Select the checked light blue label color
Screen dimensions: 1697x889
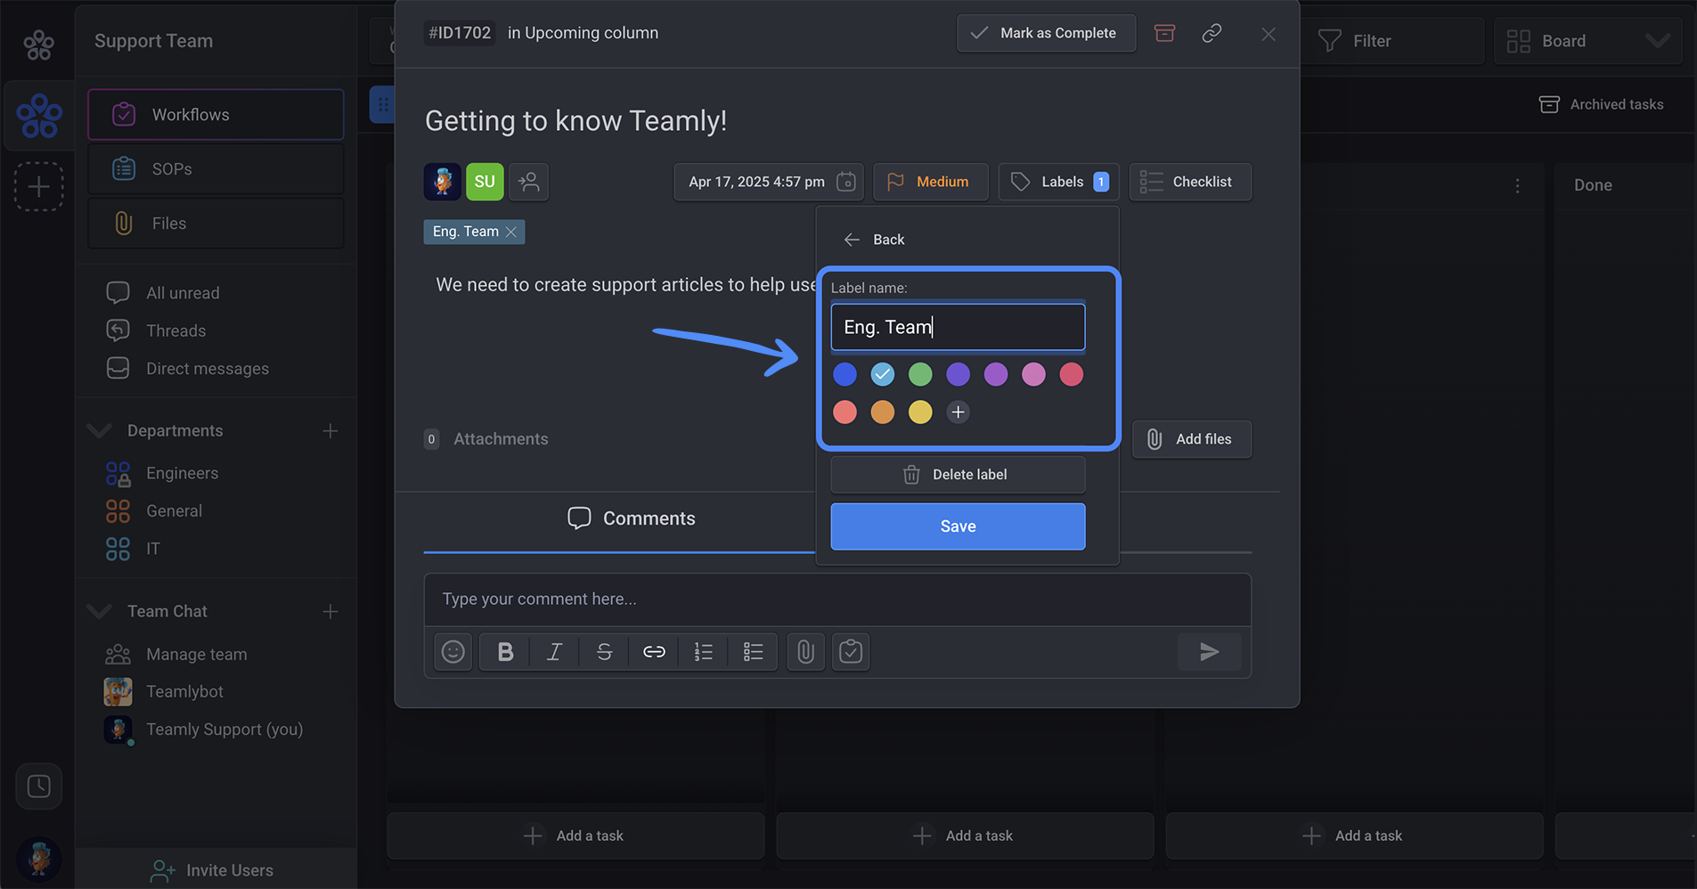[x=883, y=374]
